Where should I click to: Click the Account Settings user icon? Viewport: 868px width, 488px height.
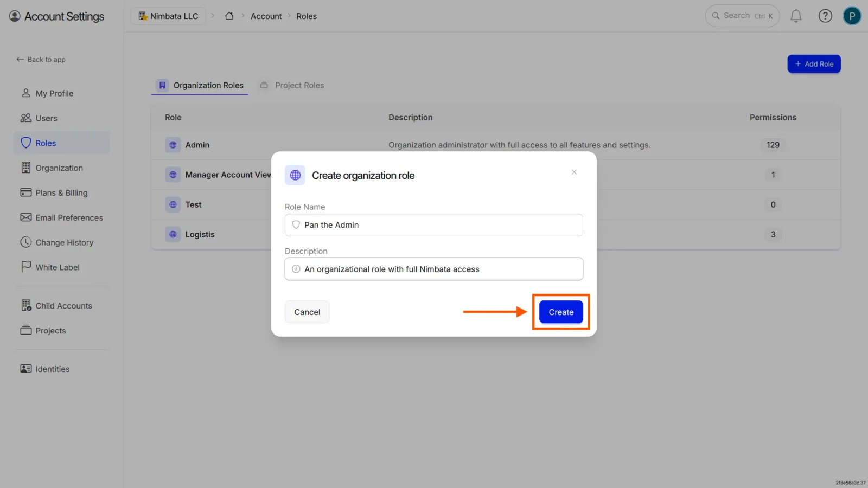point(15,16)
